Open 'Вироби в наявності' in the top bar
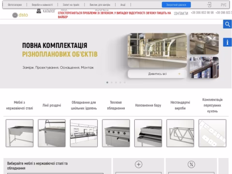Viewport: 232px width, 174px height. coord(42,5)
